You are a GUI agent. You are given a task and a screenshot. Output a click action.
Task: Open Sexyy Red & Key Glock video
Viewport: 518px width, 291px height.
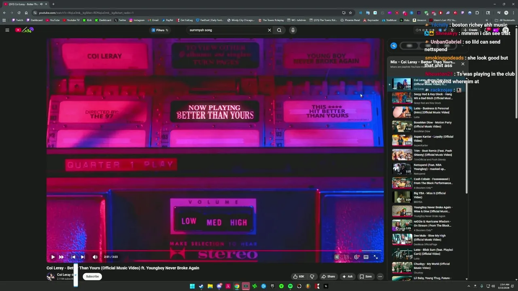click(x=423, y=98)
